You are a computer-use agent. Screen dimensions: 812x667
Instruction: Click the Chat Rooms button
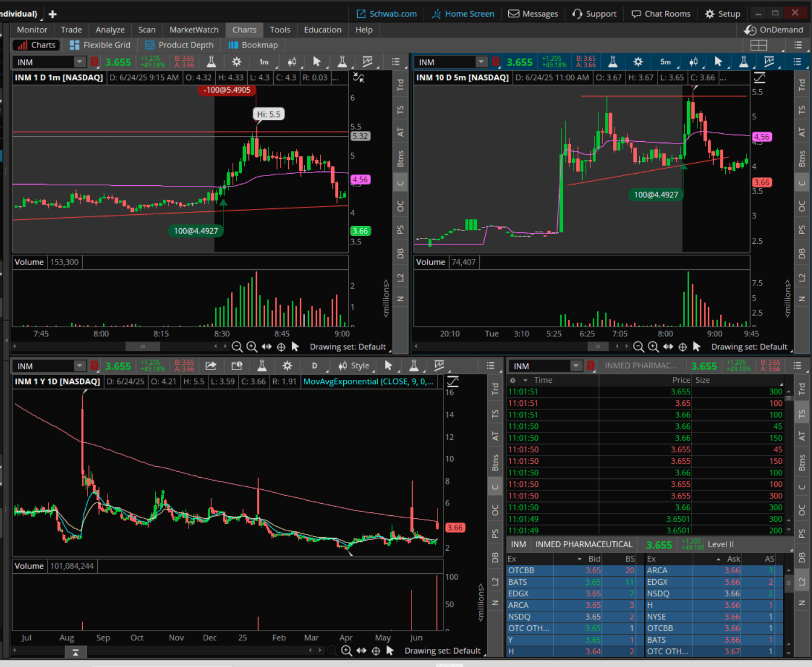point(660,13)
